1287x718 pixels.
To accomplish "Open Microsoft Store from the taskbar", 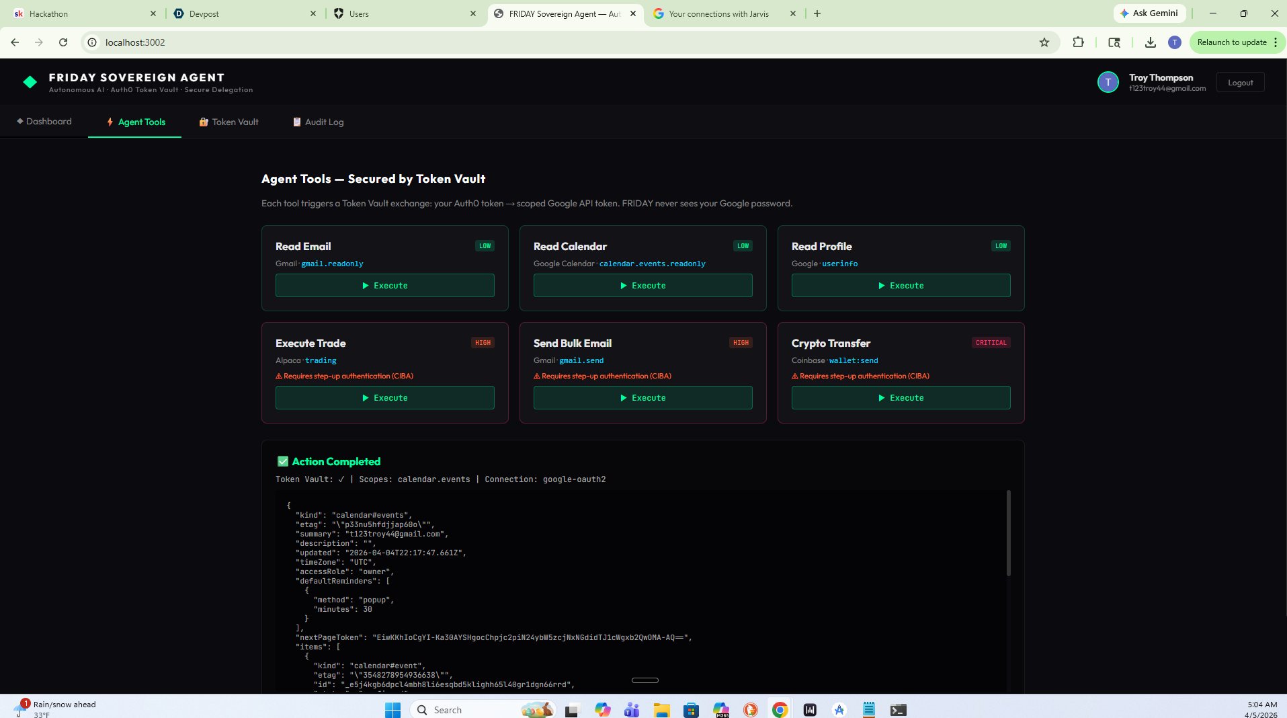I will point(691,710).
